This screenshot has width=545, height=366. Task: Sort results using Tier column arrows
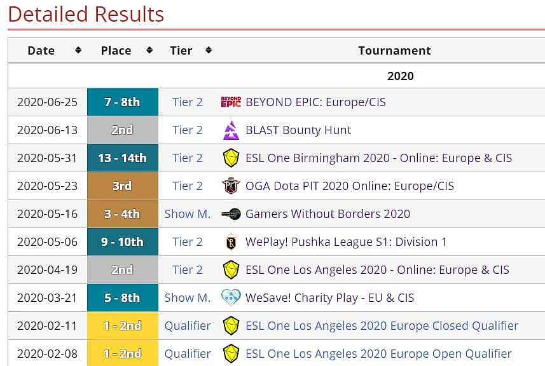[x=209, y=50]
